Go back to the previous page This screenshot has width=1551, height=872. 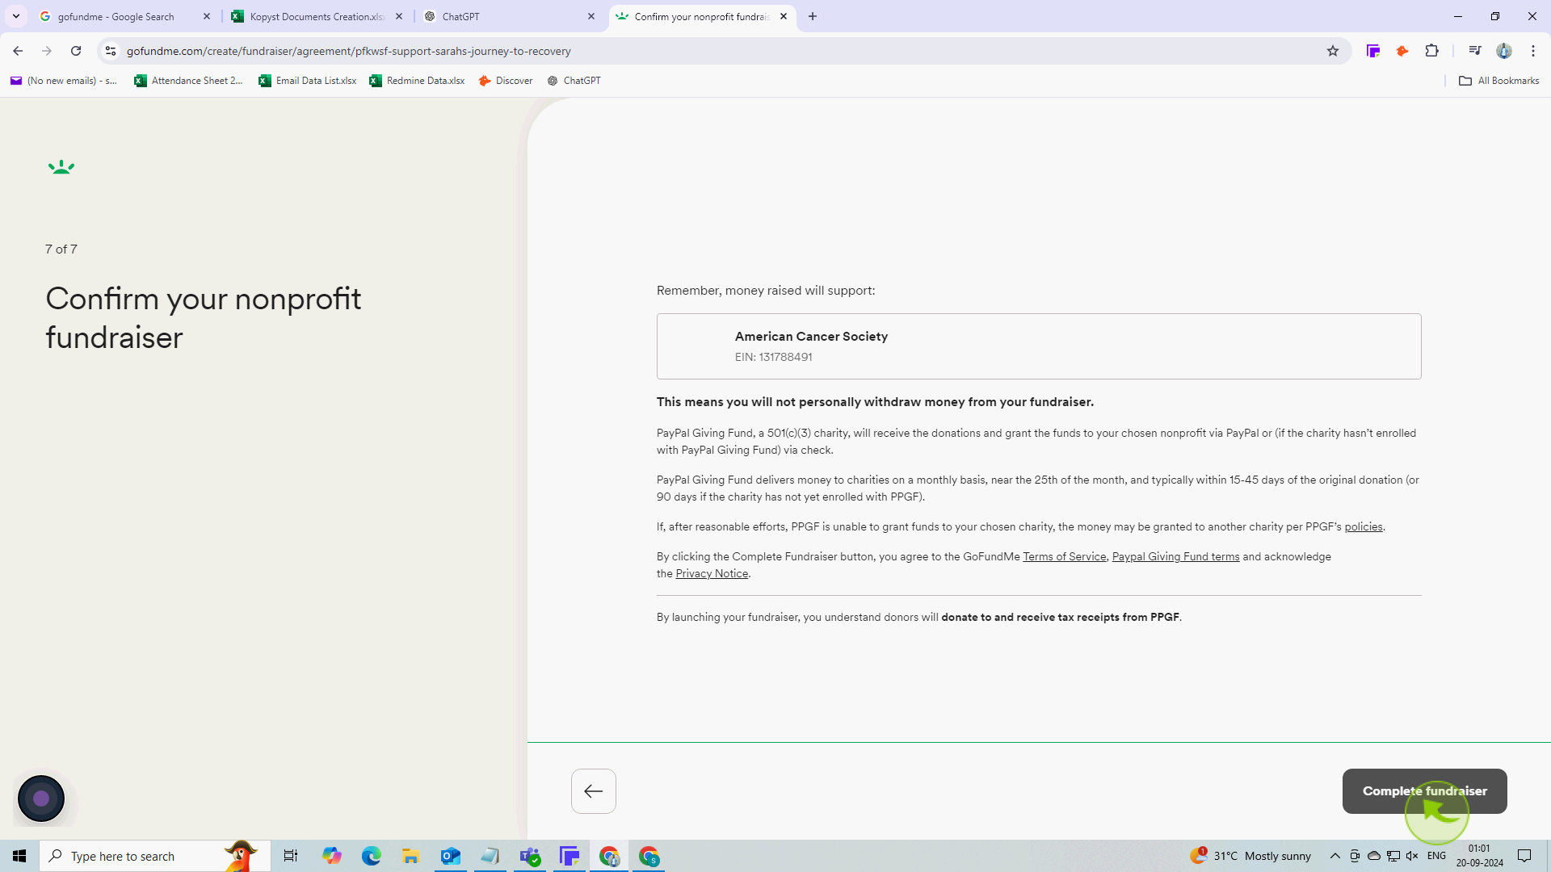(18, 51)
